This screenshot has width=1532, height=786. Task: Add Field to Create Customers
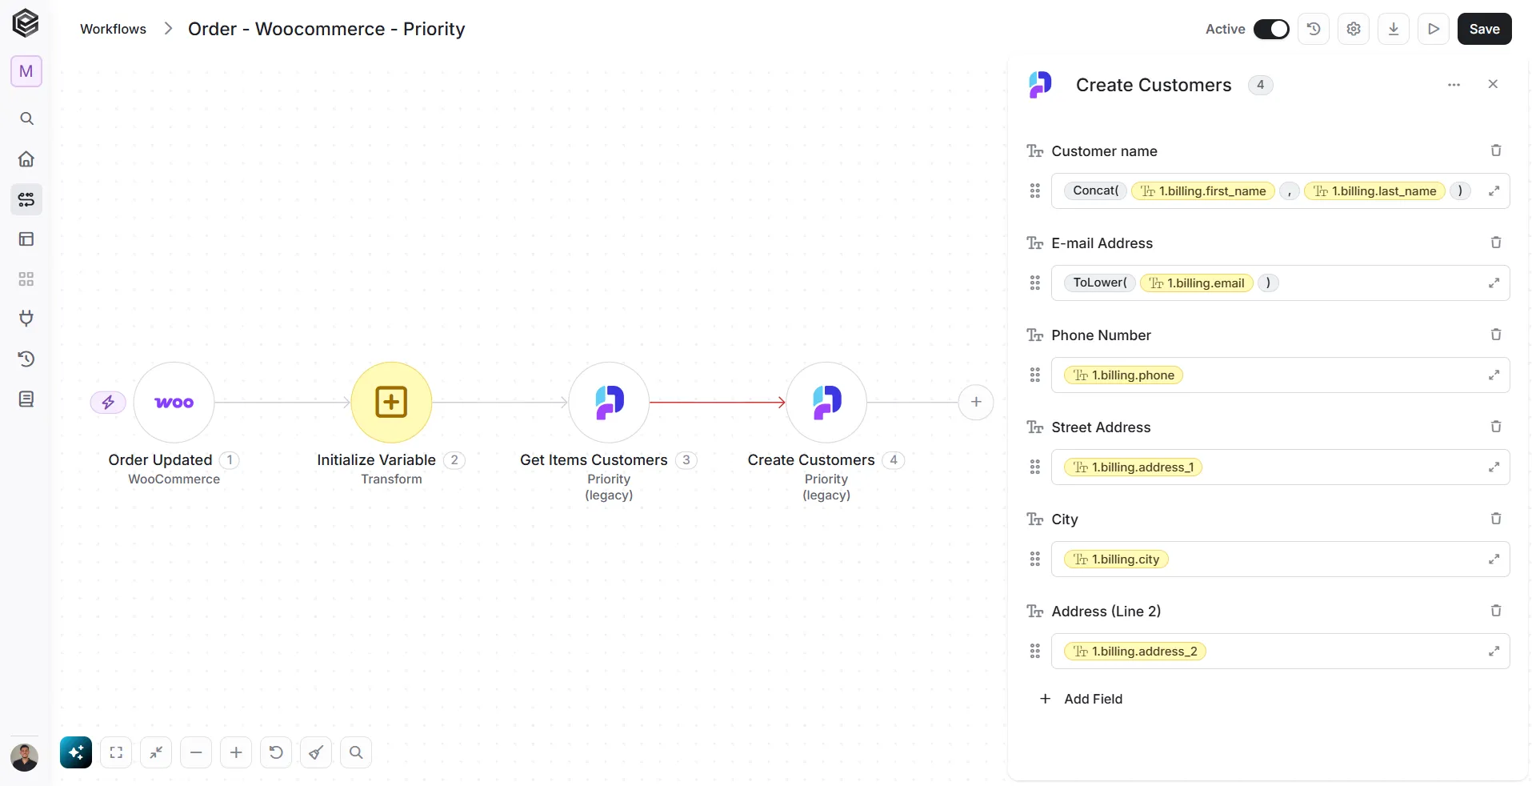[x=1081, y=699]
